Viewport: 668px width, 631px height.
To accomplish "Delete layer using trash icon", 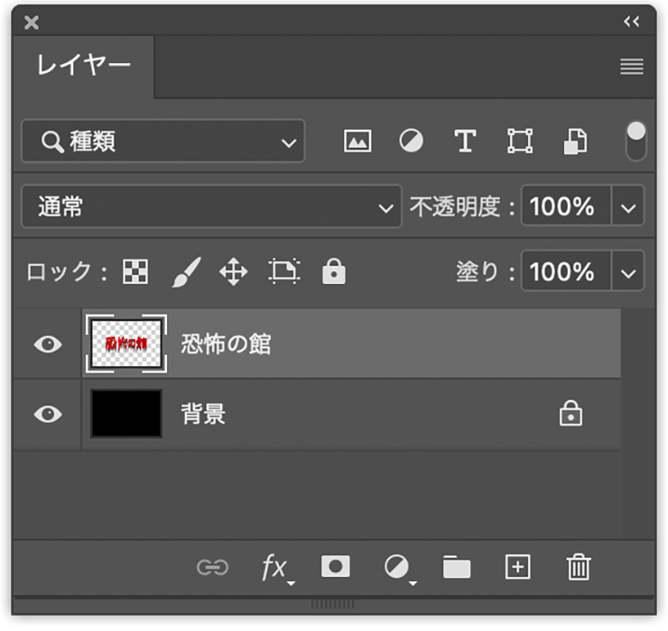I will 578,567.
